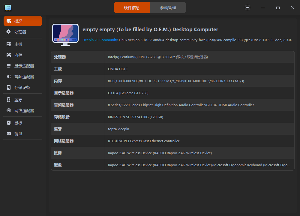The width and height of the screenshot is (300, 216).
Task: Return to the 概况 overview section
Action: coord(9,21)
